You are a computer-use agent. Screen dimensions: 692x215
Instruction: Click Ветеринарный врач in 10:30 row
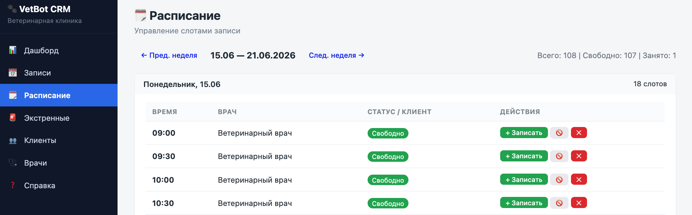(255, 203)
